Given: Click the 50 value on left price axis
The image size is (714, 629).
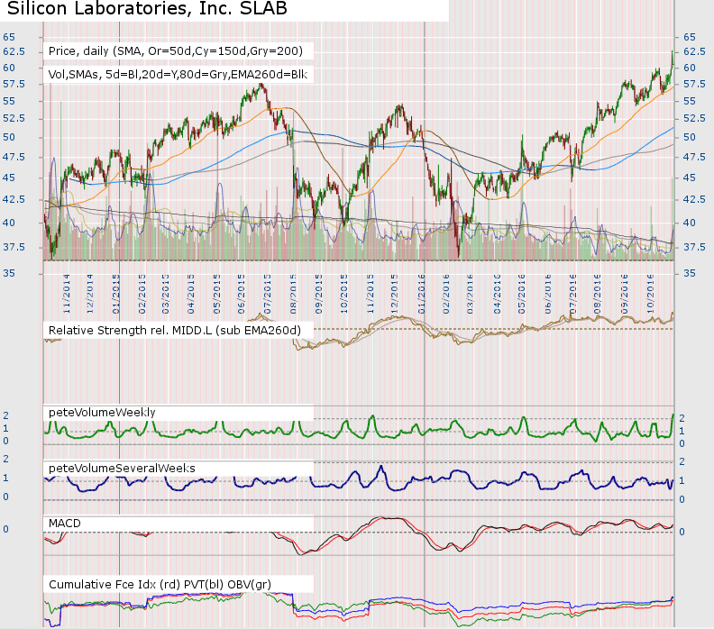Looking at the screenshot, I should click(x=9, y=137).
